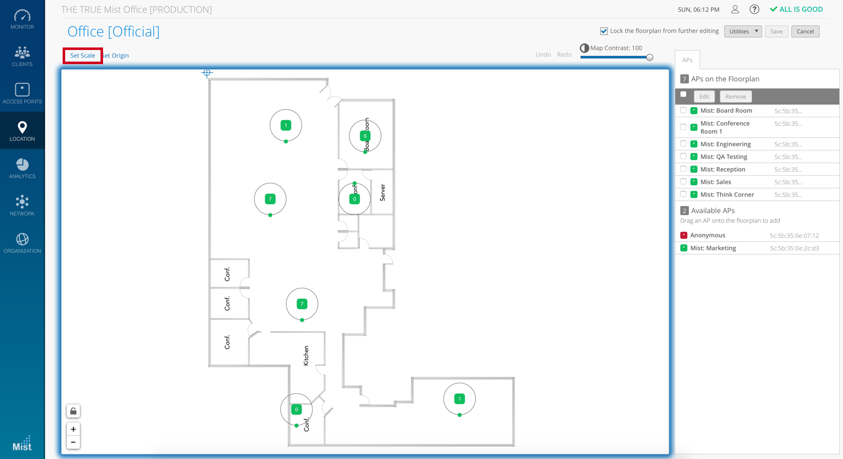This screenshot has height=459, width=843.
Task: Click the Remove button for APs
Action: coord(735,96)
